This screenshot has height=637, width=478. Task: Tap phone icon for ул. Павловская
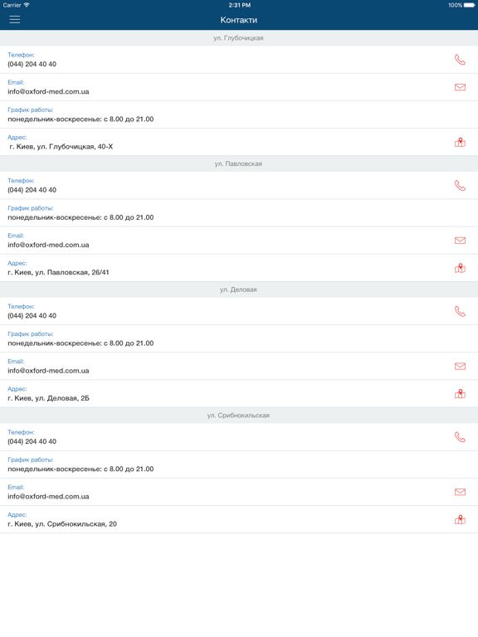[x=460, y=186]
